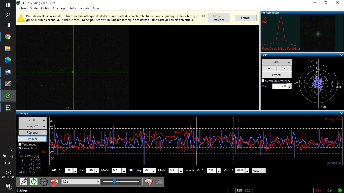
Task: Open the x: 200 scale dropdown
Action: click(x=32, y=120)
